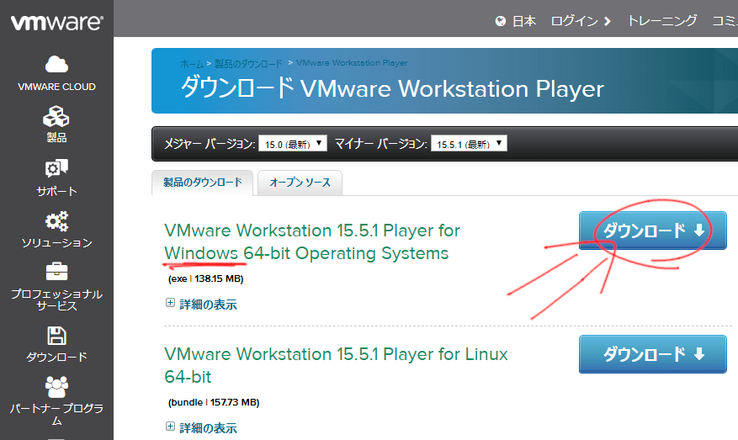This screenshot has height=440, width=738.
Task: Open サポート via the support icon
Action: click(x=56, y=168)
